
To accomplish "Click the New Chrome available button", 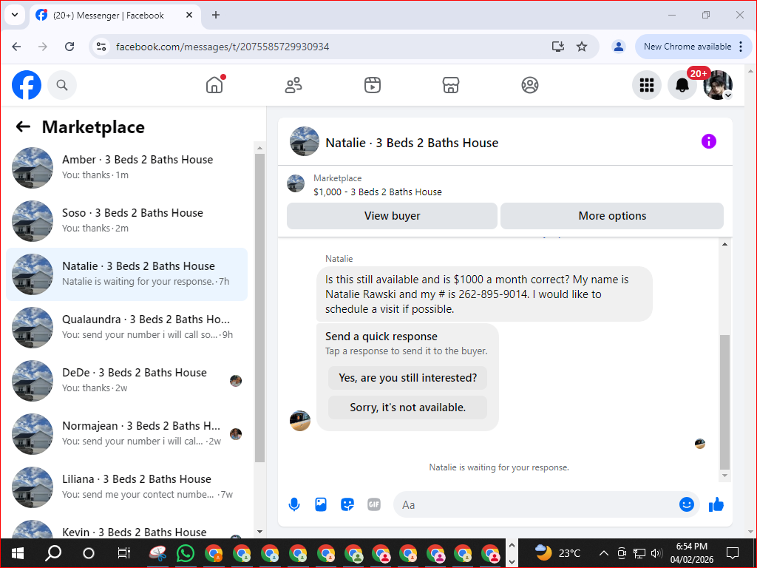I will 687,47.
